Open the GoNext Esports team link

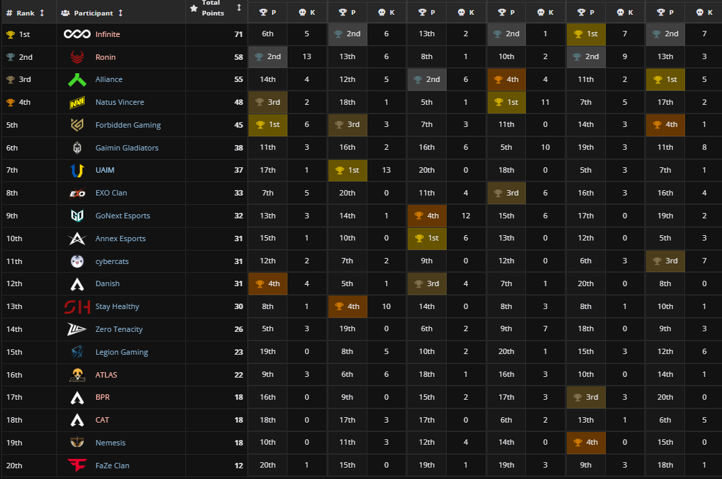click(122, 216)
